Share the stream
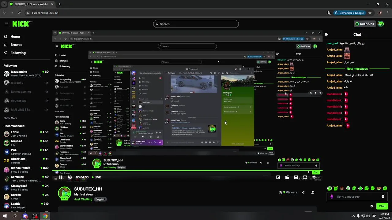 coord(303,193)
